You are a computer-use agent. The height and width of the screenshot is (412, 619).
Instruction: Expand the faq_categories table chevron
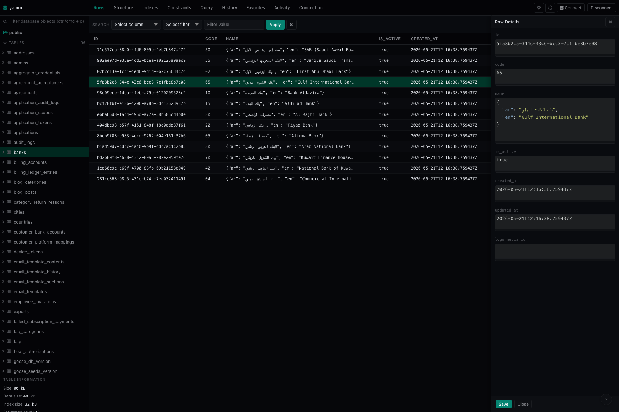pos(3,331)
